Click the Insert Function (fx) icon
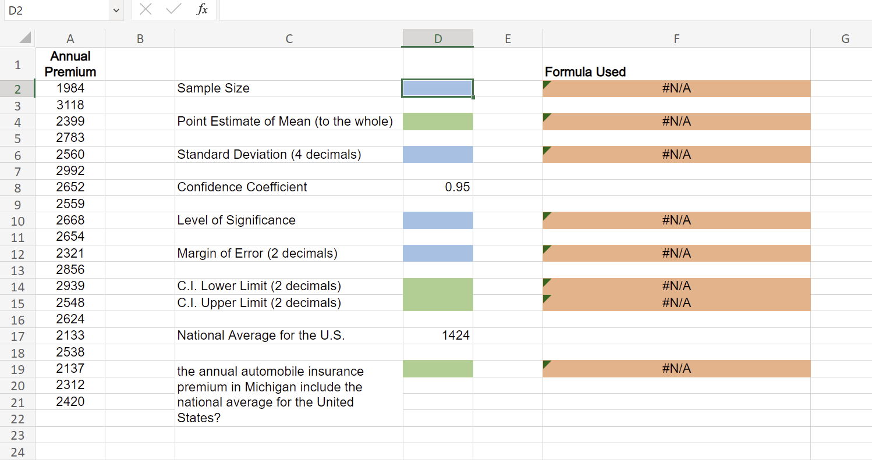Screen dimensions: 872x460 [202, 10]
